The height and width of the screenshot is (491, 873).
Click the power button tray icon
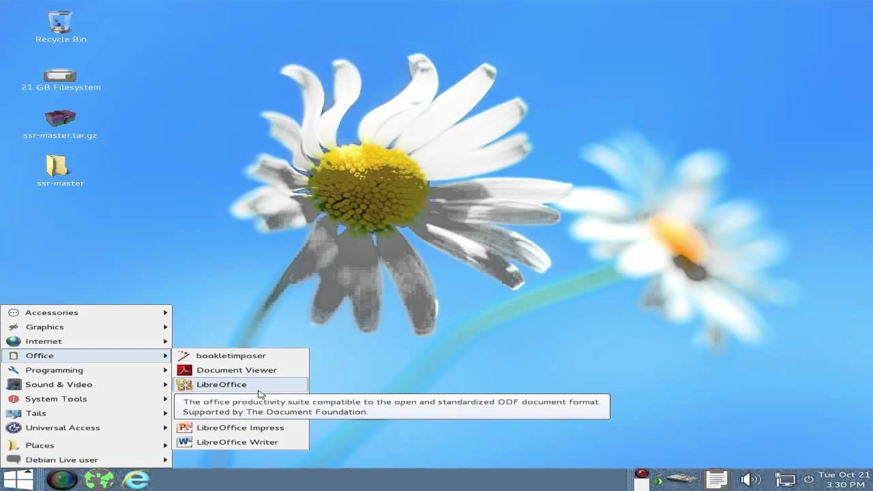pos(809,479)
